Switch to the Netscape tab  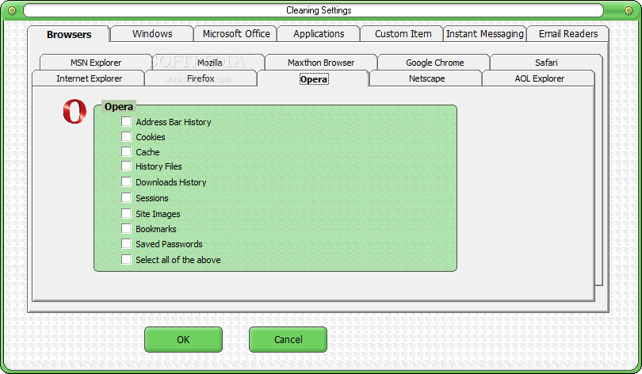pyautogui.click(x=426, y=78)
